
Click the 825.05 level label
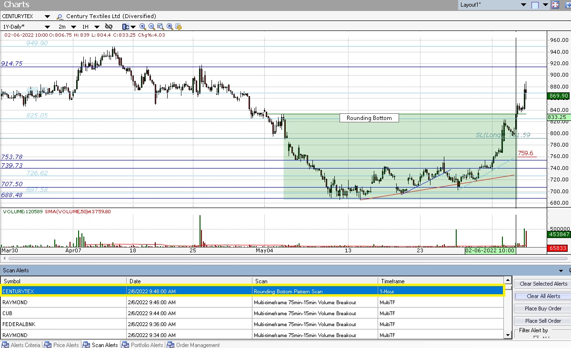(37, 115)
